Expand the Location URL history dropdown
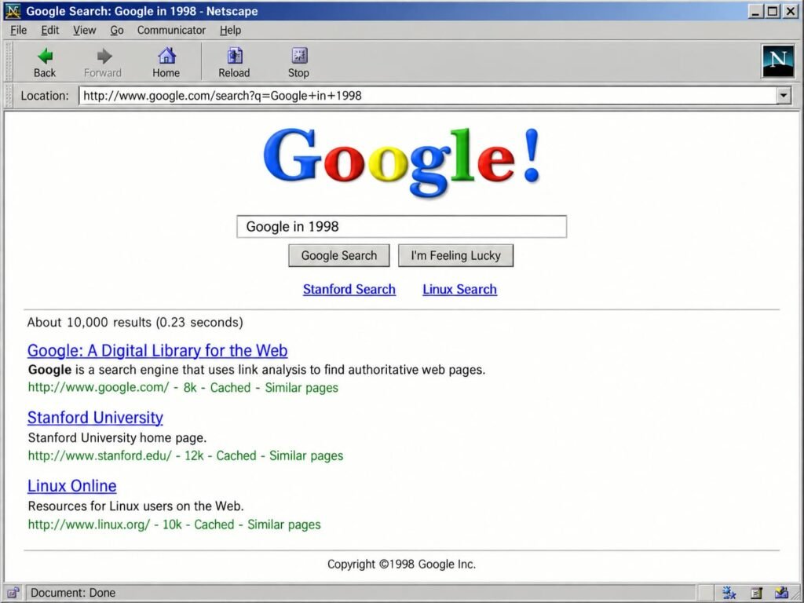Viewport: 804px width, 603px height. tap(783, 95)
